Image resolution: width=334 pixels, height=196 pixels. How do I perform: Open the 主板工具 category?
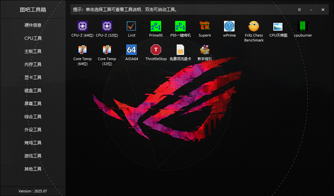(x=33, y=51)
